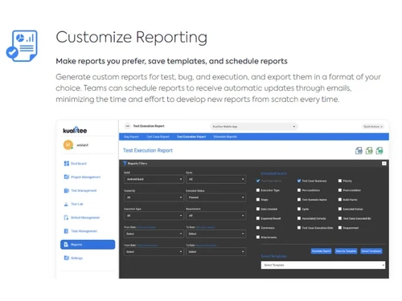Image resolution: width=402 pixels, height=301 pixels.
Task: Open the Build dropdown showing Android Build
Action: pos(154,179)
